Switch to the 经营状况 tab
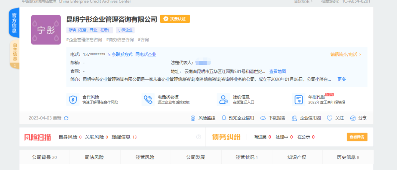This screenshot has width=397, height=170. (247, 158)
